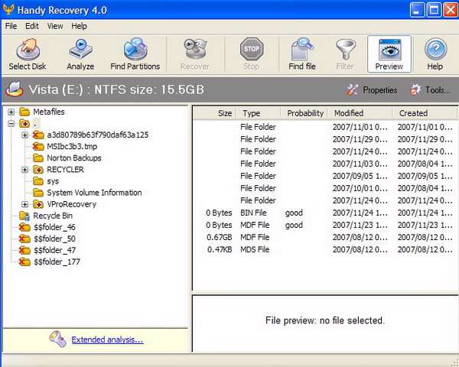This screenshot has height=367, width=459.
Task: Select the Recycle Bin icon in tree
Action: tap(24, 216)
